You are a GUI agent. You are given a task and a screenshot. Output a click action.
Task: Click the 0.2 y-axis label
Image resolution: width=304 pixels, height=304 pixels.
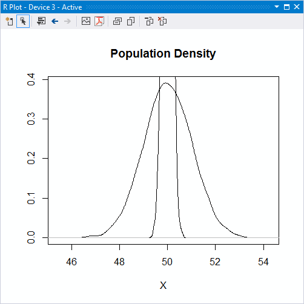[31, 158]
